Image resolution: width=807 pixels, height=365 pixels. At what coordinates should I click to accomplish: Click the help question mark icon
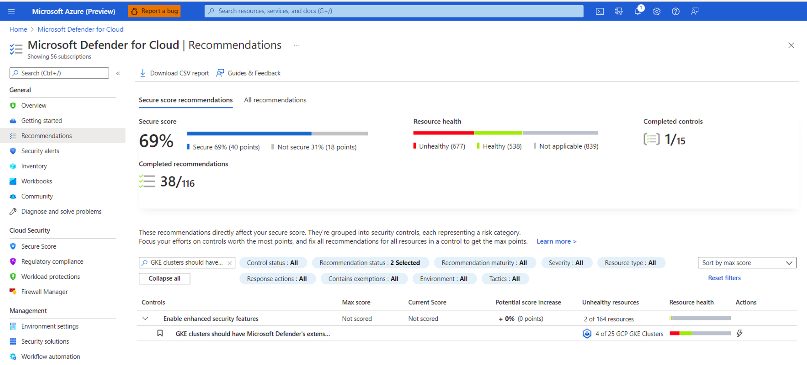coord(675,11)
